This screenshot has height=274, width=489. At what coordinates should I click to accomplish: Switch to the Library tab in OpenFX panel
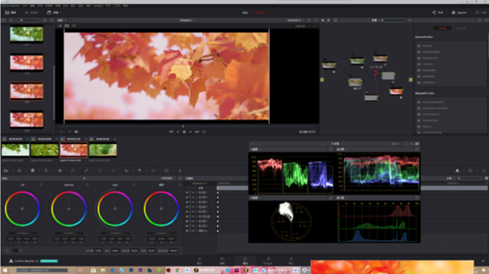(442, 28)
